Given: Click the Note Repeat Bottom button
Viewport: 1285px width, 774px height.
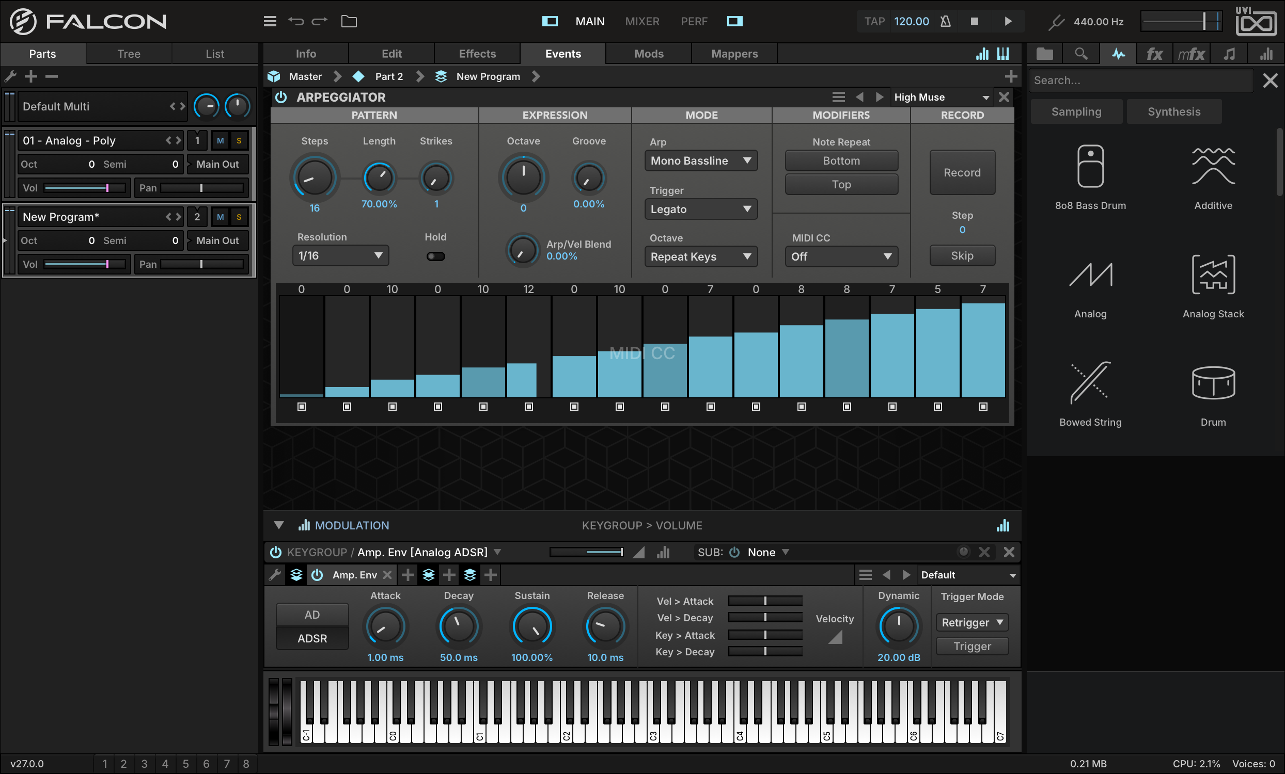Looking at the screenshot, I should click(x=841, y=160).
